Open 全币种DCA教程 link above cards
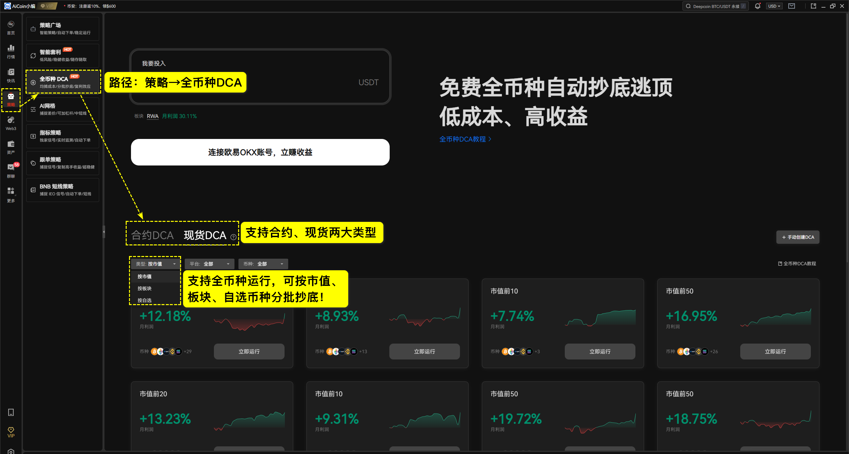Screen dimensions: 849x454 tap(797, 264)
